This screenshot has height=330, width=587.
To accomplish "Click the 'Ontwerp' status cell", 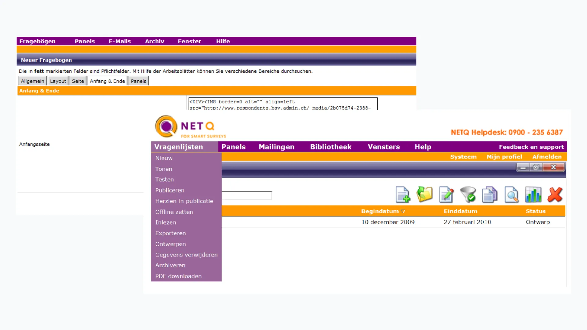I will tap(538, 222).
